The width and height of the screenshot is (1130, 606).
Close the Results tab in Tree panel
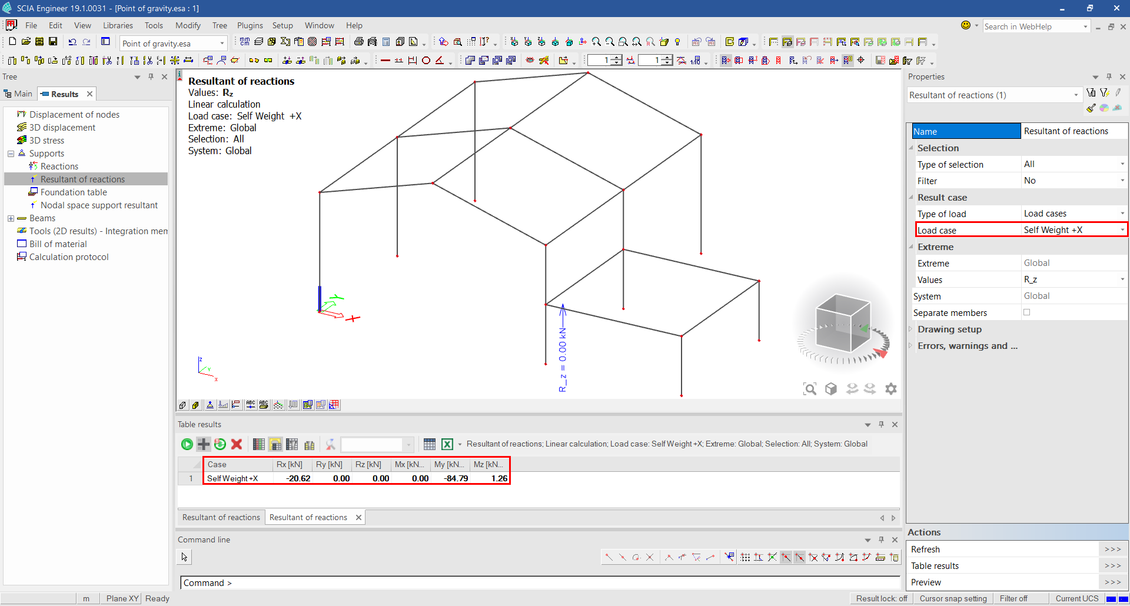pos(89,94)
